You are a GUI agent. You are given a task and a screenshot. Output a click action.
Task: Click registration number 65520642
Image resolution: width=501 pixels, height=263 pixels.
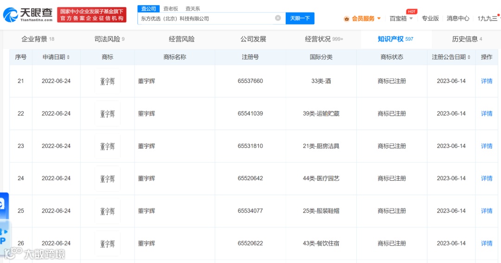250,178
